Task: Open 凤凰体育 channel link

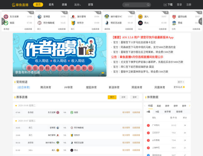Action: pyautogui.click(x=160, y=87)
